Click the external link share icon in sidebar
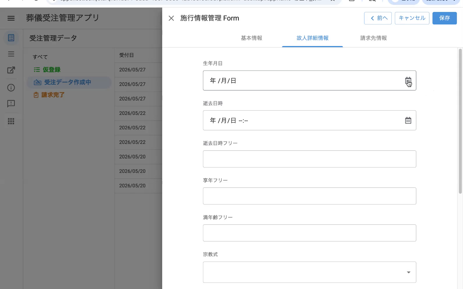This screenshot has height=289, width=463. [11, 70]
